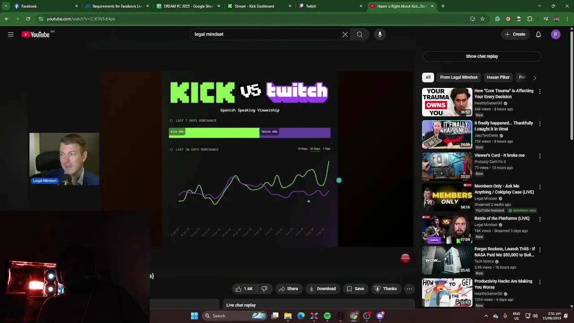Click the search magnifier button
This screenshot has height=323, width=574.
[360, 35]
